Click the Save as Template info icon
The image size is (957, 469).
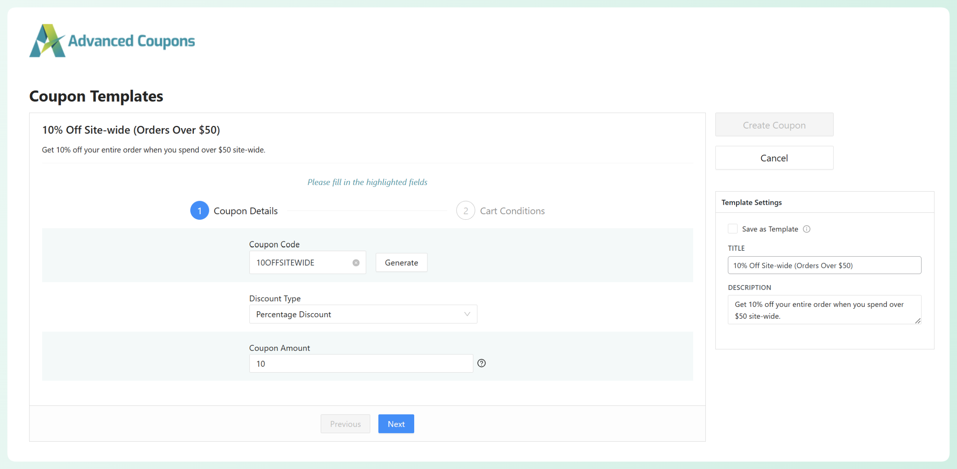[807, 229]
